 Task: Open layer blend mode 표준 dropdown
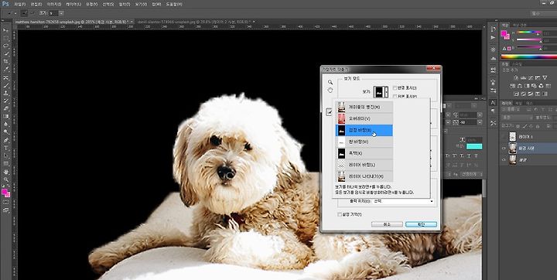tap(518, 118)
